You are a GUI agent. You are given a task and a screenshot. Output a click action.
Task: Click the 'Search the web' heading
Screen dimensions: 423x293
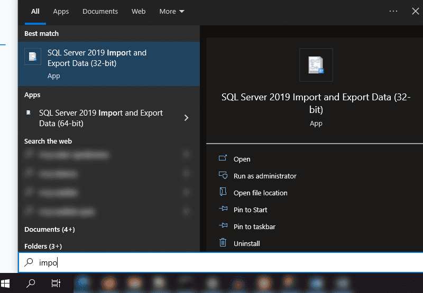coord(48,141)
